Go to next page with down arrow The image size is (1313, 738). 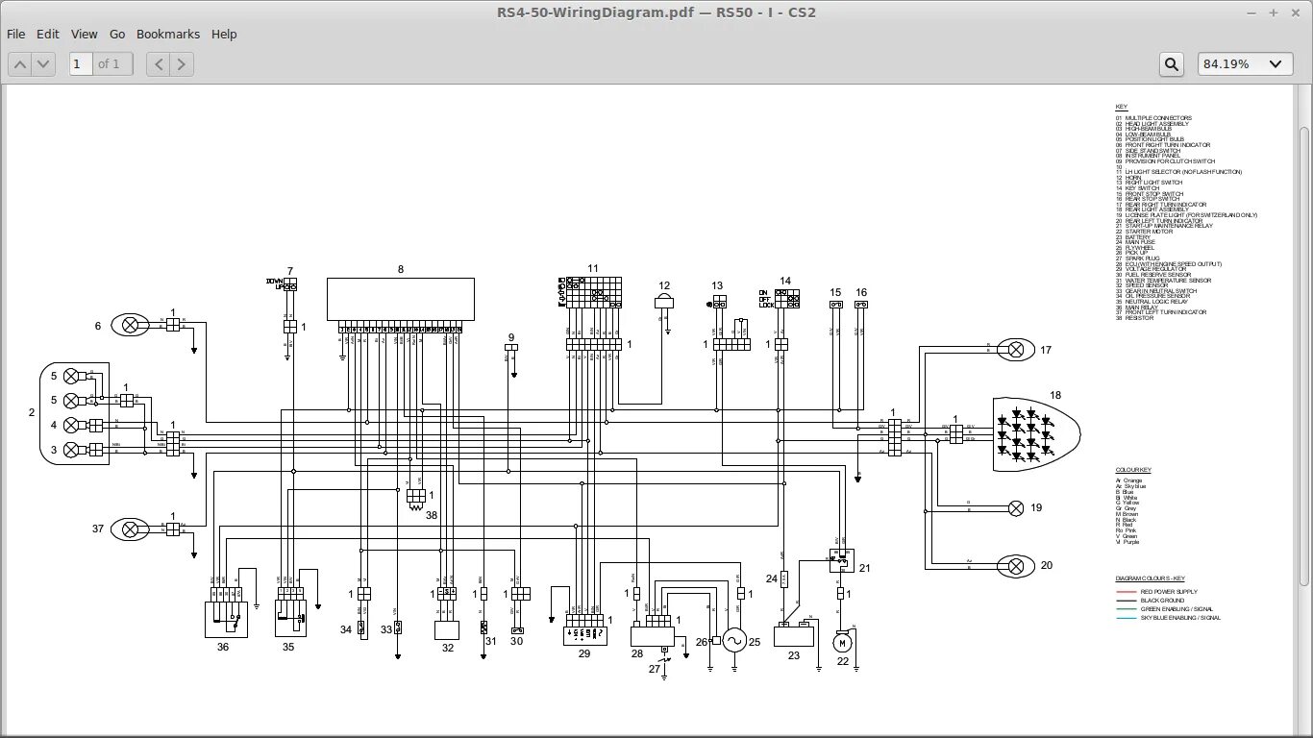tap(43, 64)
